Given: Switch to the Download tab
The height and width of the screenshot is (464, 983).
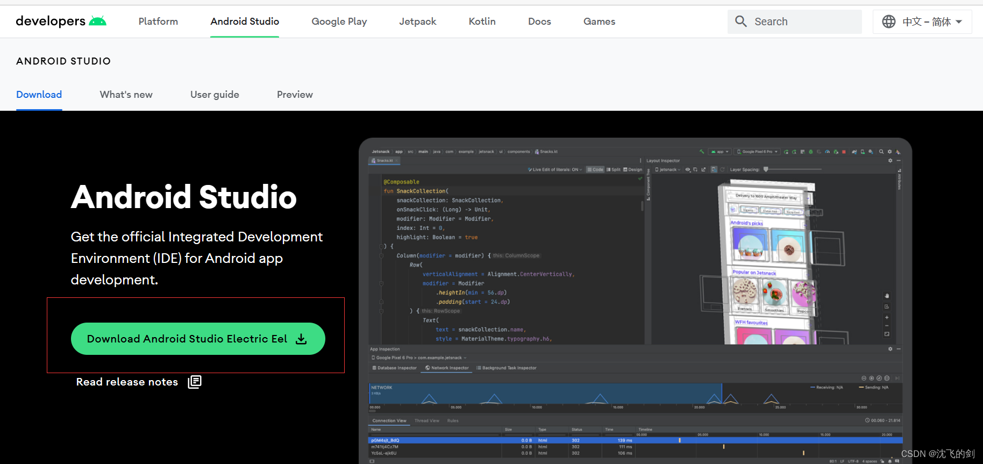Looking at the screenshot, I should 39,95.
